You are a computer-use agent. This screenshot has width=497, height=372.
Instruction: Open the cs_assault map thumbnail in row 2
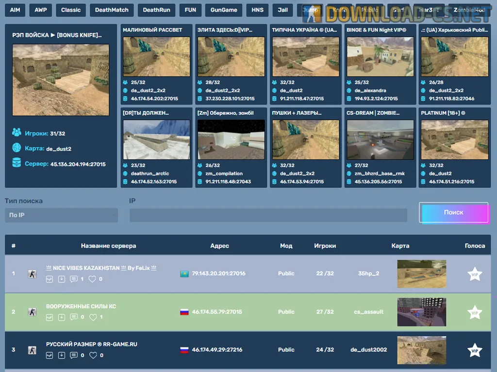(x=422, y=312)
